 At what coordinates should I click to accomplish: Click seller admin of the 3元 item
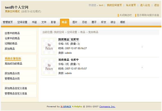coord(68,73)
